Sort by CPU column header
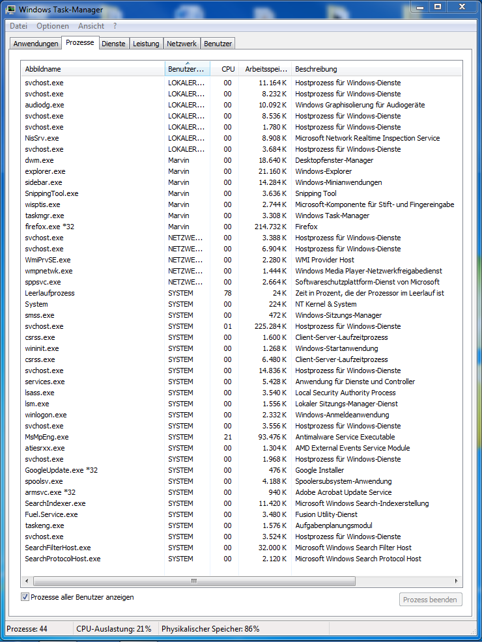This screenshot has height=642, width=482. tap(225, 69)
